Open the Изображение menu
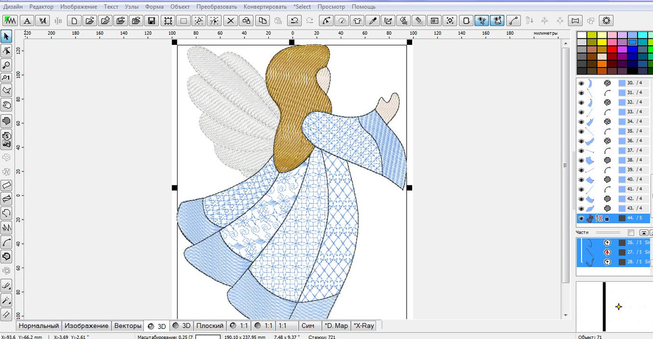653x339 pixels. [79, 7]
